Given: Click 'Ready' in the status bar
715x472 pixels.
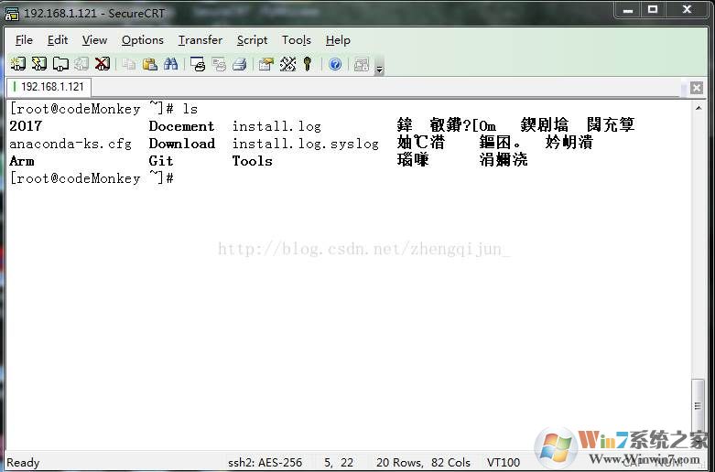Looking at the screenshot, I should (x=23, y=463).
